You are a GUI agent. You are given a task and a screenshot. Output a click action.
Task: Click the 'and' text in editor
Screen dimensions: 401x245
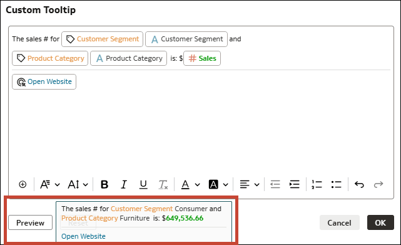point(235,39)
